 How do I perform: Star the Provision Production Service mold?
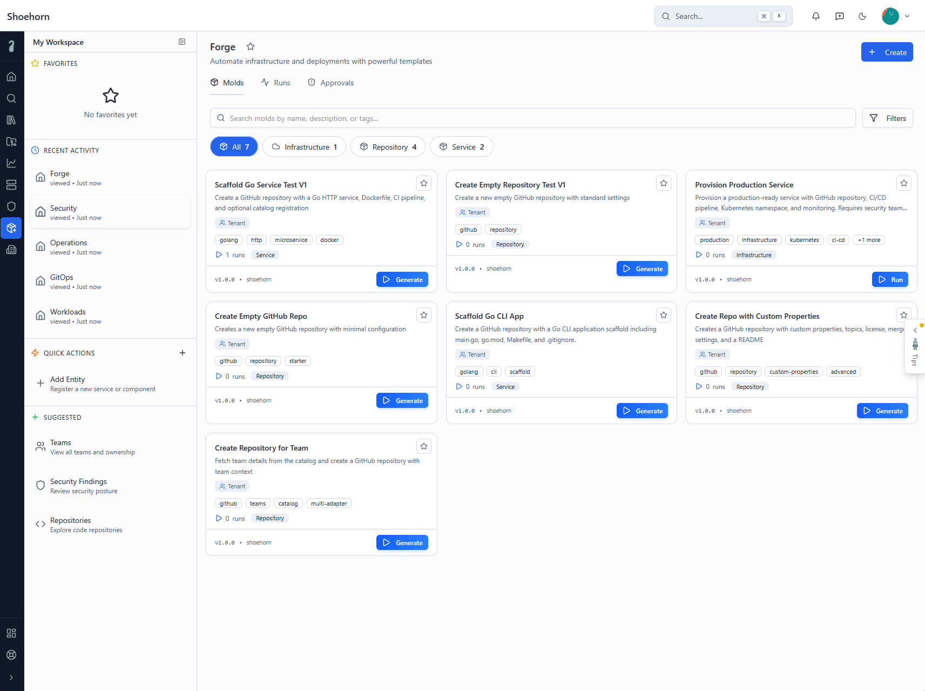click(x=903, y=183)
